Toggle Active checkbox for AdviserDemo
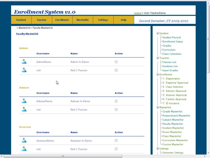 tap(116, 101)
